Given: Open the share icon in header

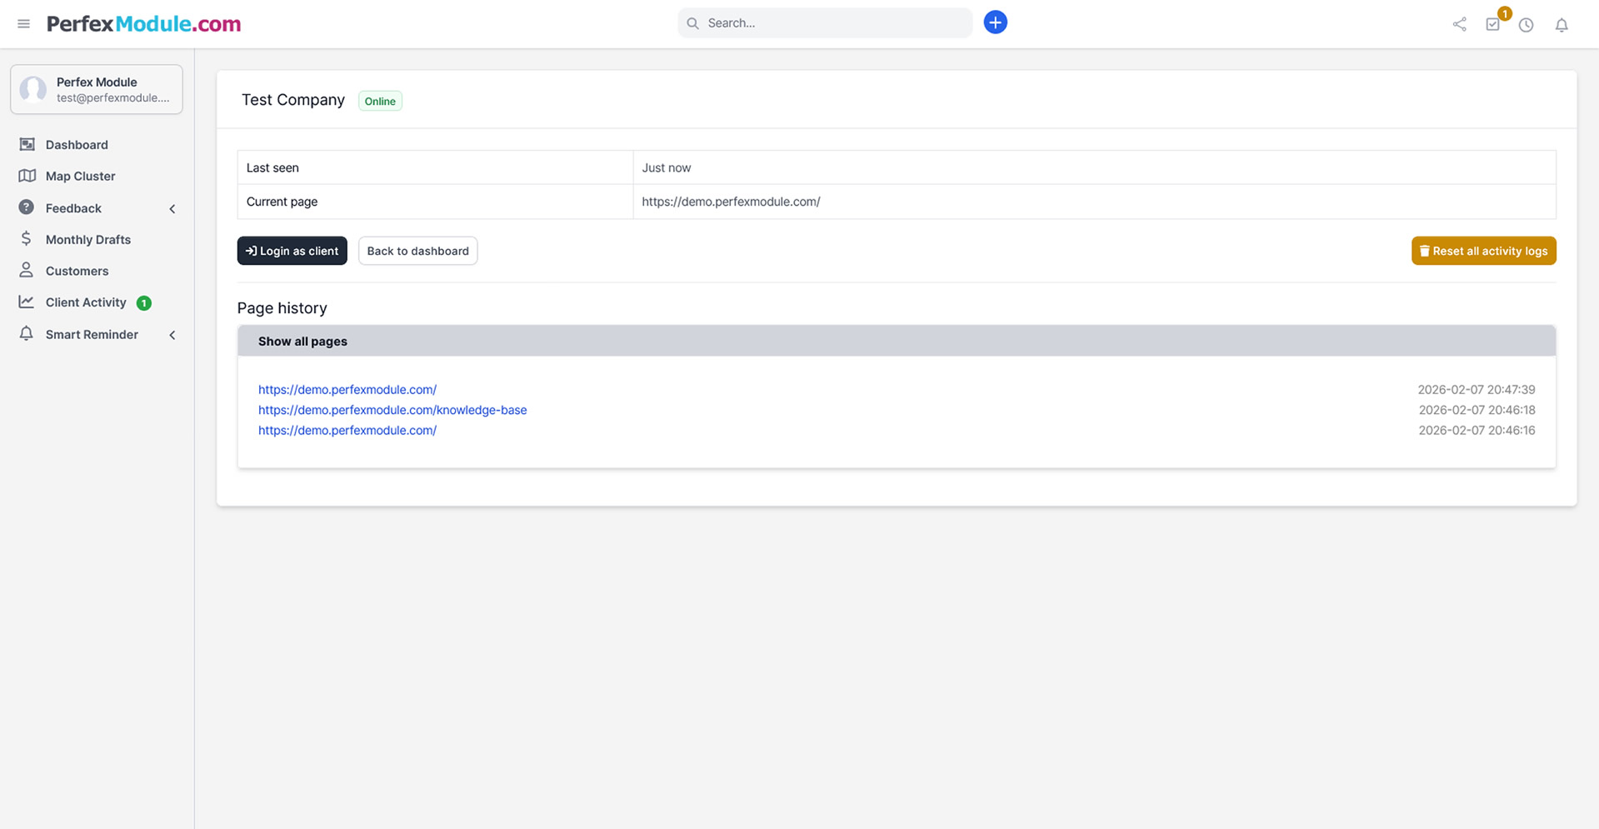Looking at the screenshot, I should click(1459, 25).
